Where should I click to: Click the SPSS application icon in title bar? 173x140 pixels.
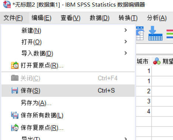7,4
